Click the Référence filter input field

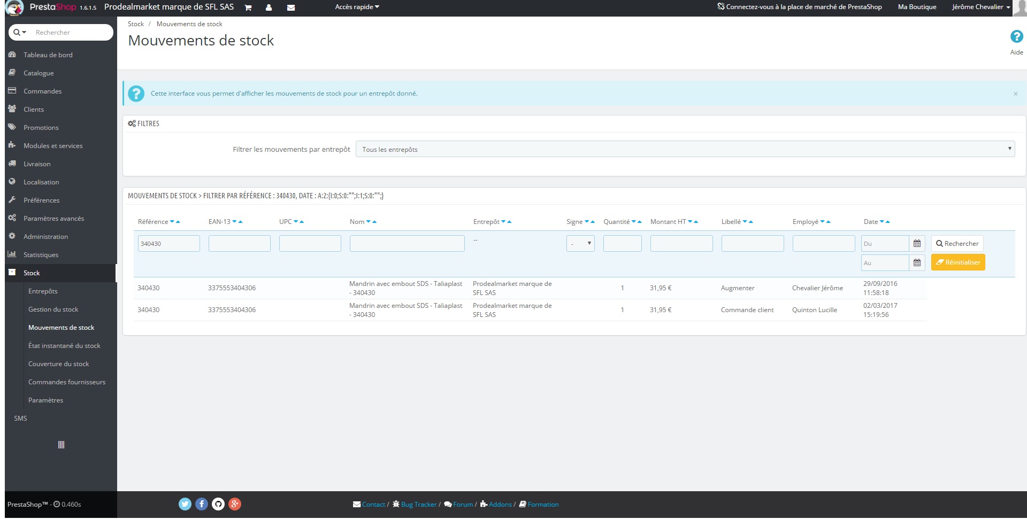[x=168, y=244]
